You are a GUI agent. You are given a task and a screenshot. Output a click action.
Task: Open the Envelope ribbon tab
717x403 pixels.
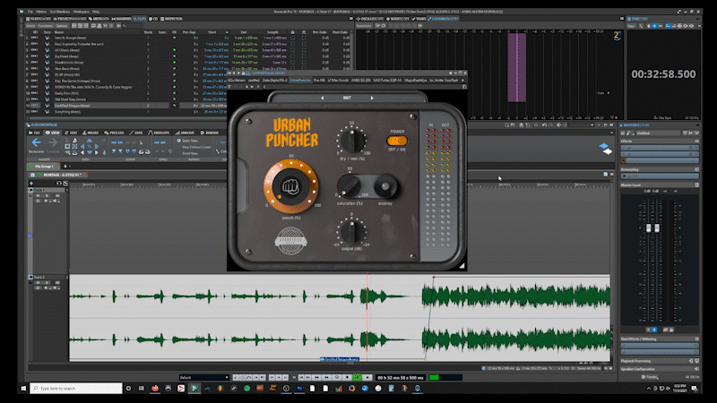(159, 133)
